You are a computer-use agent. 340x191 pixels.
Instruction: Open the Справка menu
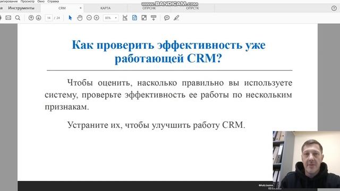[x=53, y=1]
